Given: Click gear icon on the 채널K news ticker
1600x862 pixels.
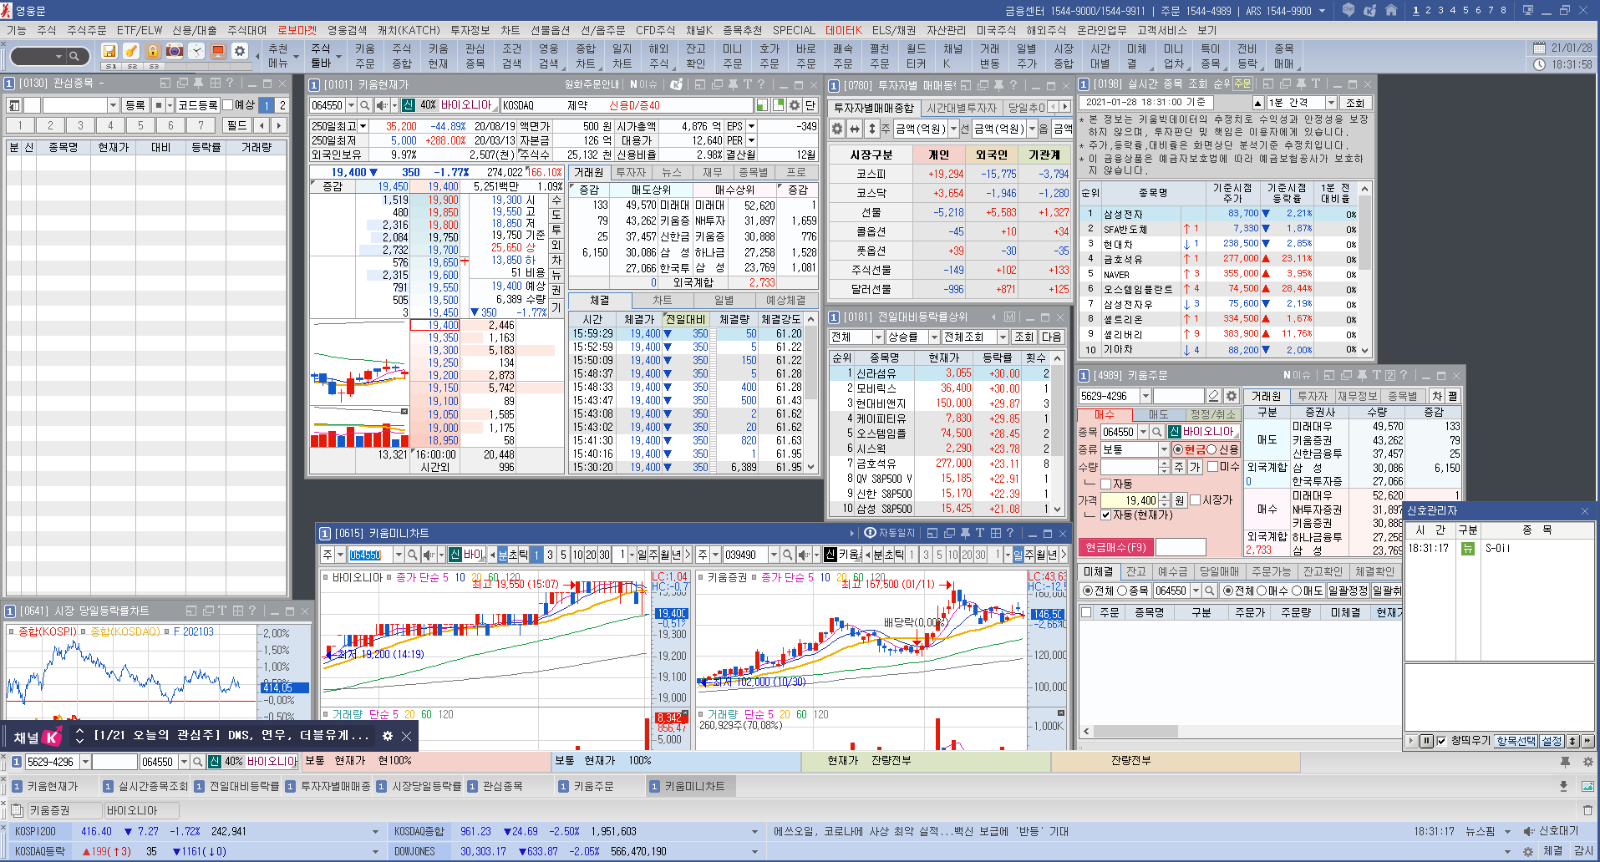Looking at the screenshot, I should (x=388, y=736).
